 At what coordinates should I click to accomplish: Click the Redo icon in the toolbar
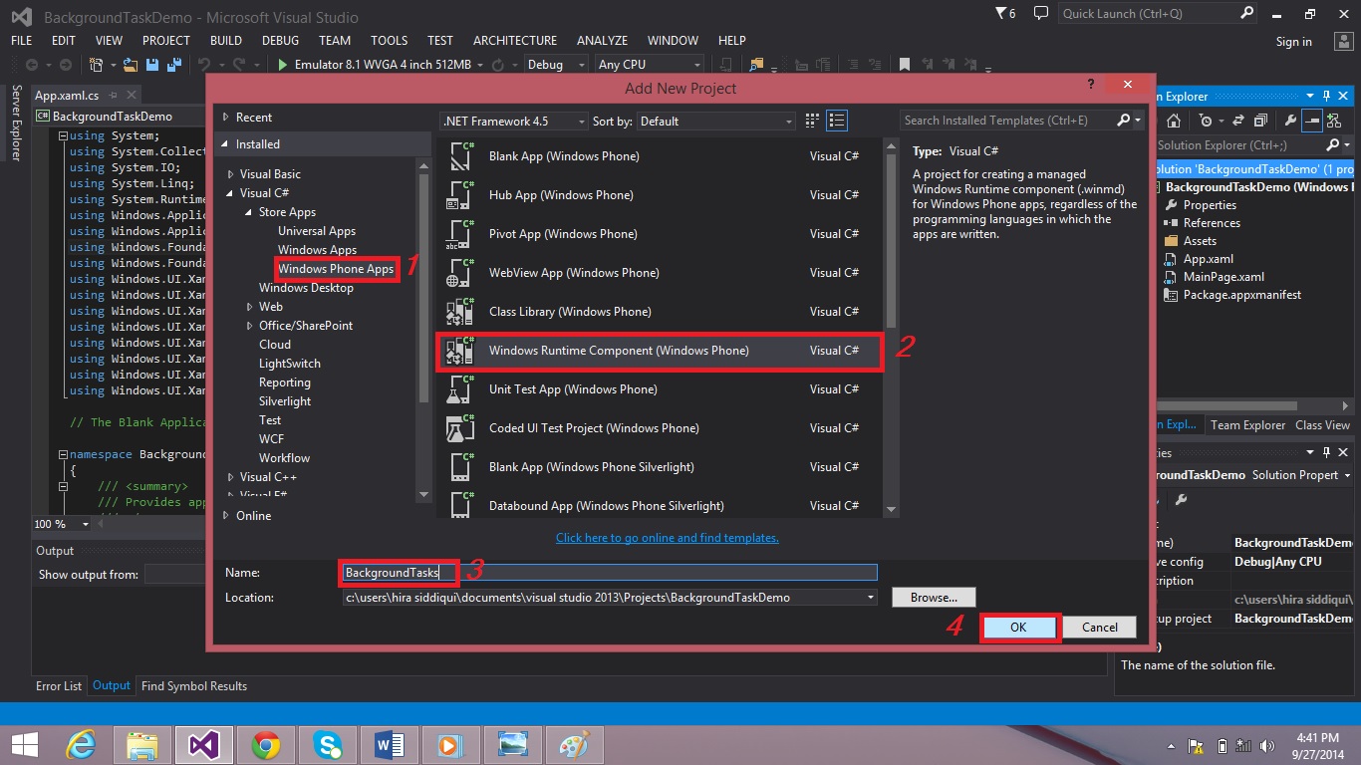pyautogui.click(x=239, y=63)
